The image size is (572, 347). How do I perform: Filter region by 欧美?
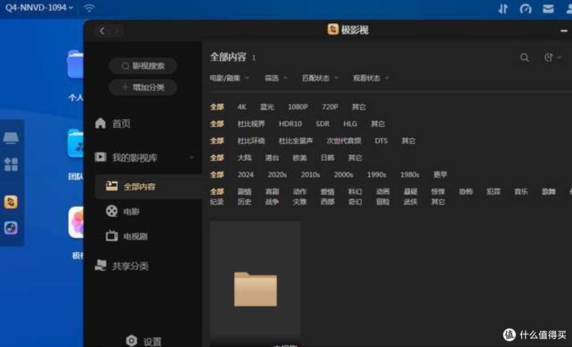pos(300,158)
